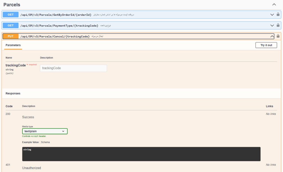The height and width of the screenshot is (172, 283).
Task: Select the Parameters tab
Action: (x=13, y=45)
